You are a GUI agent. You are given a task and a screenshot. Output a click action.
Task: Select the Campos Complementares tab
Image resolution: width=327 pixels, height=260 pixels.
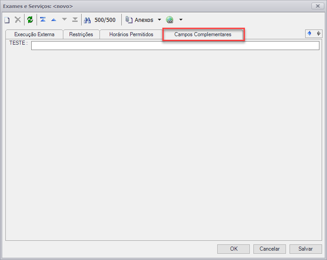click(203, 34)
